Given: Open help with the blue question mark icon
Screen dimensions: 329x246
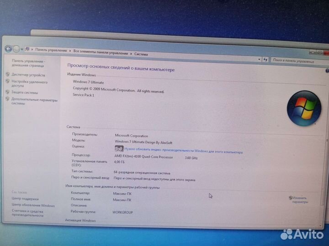Looking at the screenshot, I should click(x=327, y=71).
